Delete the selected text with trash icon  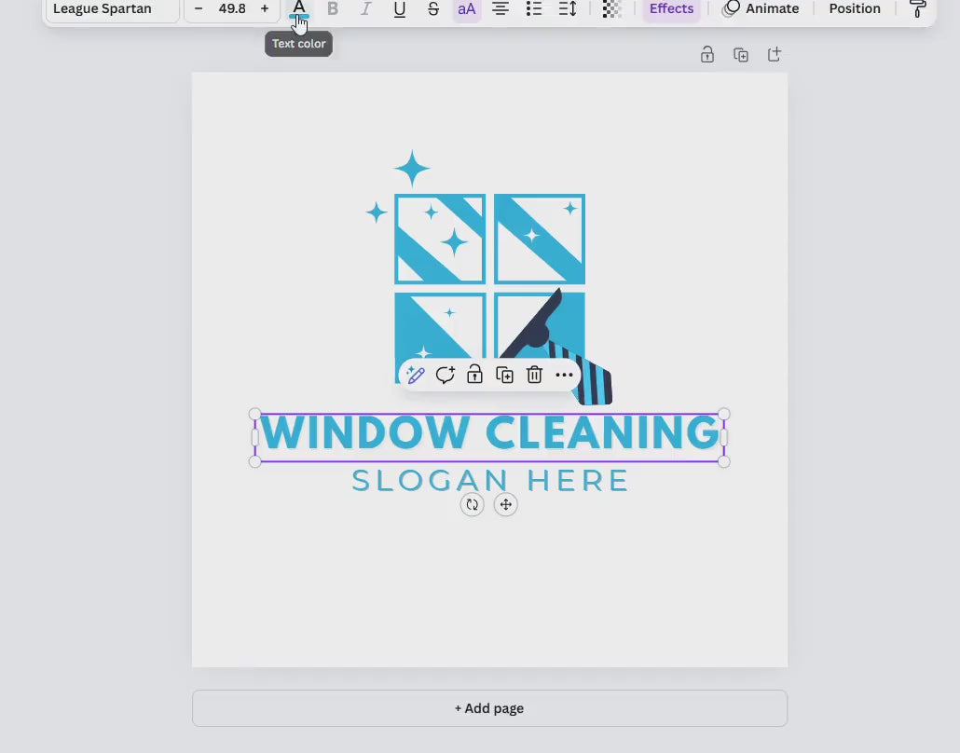click(x=534, y=375)
